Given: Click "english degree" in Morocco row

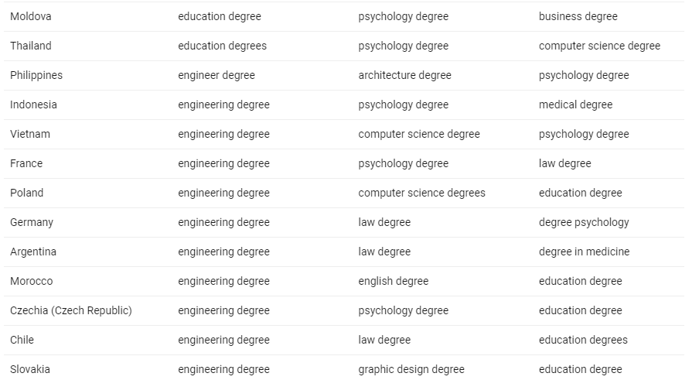Looking at the screenshot, I should pos(393,281).
